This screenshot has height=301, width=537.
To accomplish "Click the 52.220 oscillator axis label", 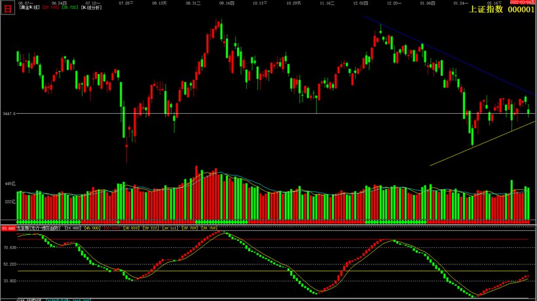I will [x=10, y=264].
